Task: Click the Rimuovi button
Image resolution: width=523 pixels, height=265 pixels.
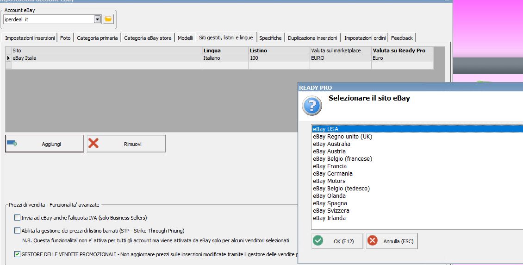Action: tap(126, 144)
